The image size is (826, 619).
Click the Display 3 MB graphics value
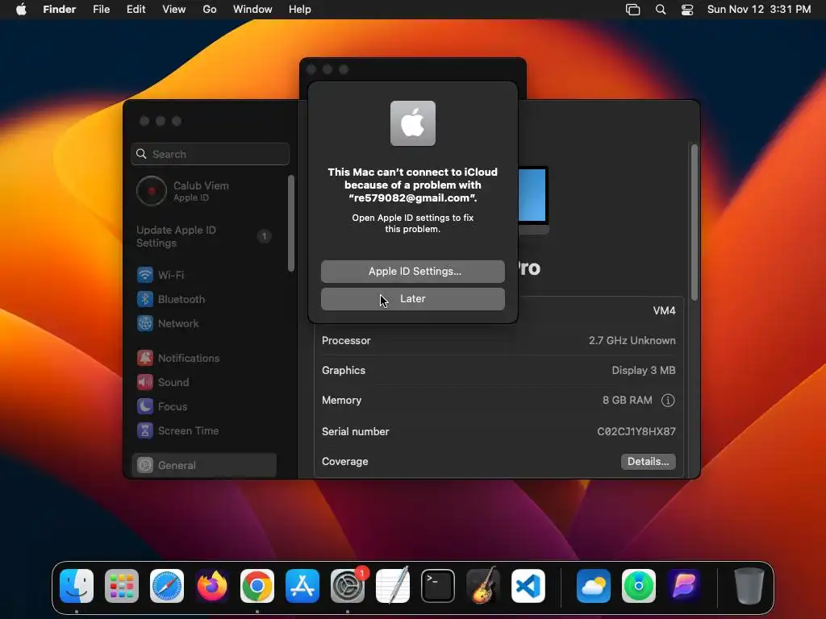tap(643, 371)
